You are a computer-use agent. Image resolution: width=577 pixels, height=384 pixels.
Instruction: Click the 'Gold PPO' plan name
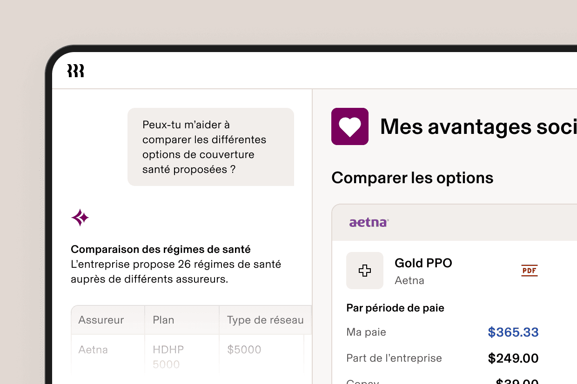pos(423,263)
